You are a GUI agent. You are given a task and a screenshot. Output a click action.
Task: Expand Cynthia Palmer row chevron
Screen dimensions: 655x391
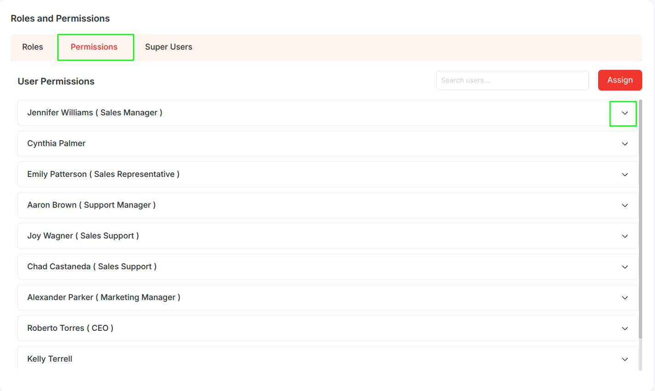coord(625,144)
